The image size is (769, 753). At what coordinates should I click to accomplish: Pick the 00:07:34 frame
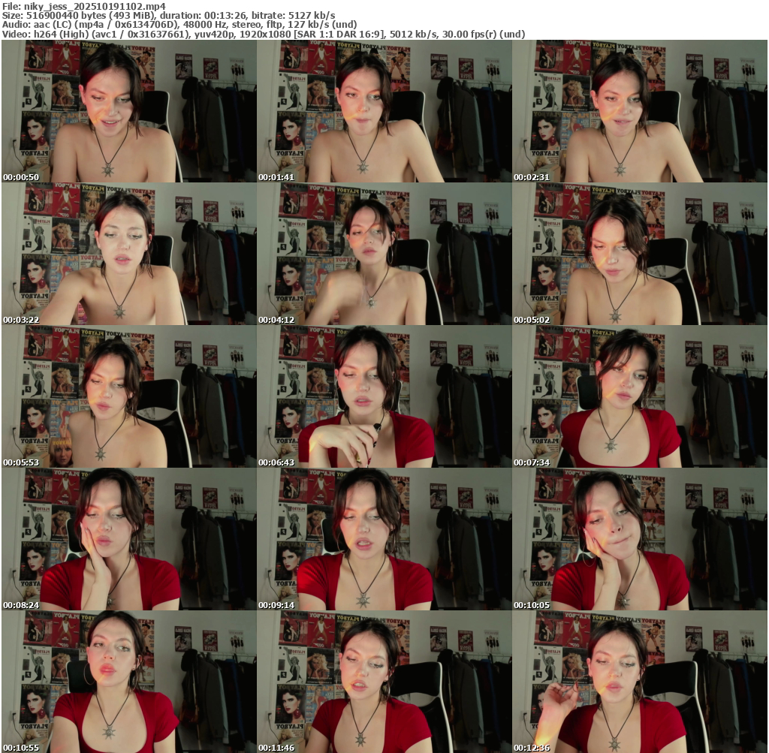640,396
